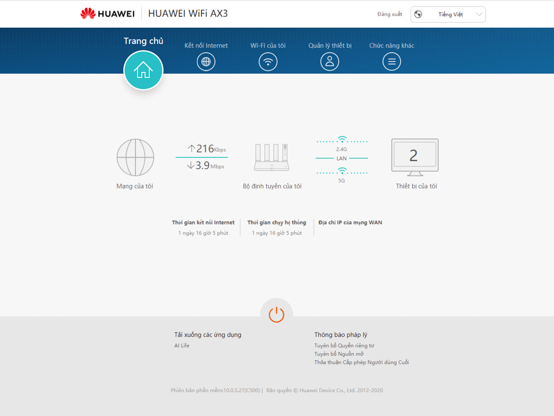
Task: Click the Thông báo pháp lý heading
Action: click(x=341, y=335)
